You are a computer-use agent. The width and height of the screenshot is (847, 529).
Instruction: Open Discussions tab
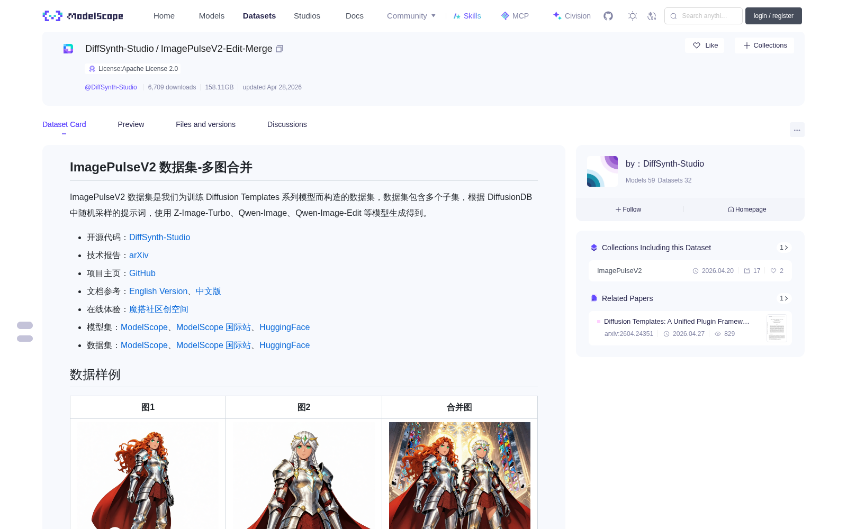(287, 124)
